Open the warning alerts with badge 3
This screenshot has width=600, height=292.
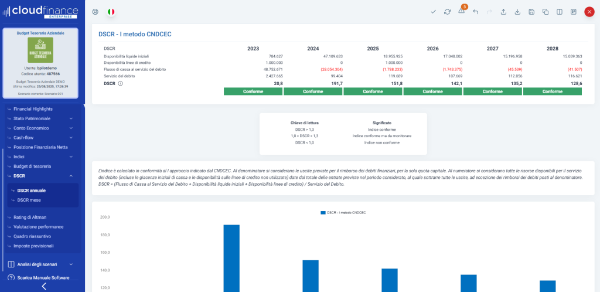462,12
